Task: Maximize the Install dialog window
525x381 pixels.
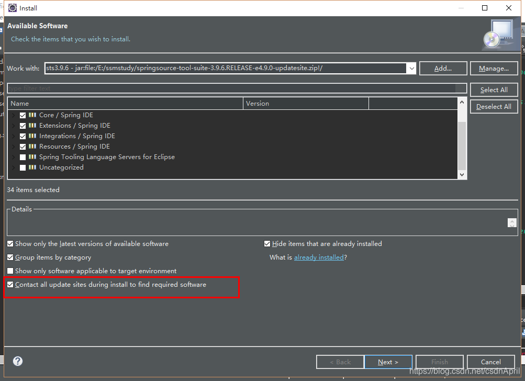Action: click(485, 8)
